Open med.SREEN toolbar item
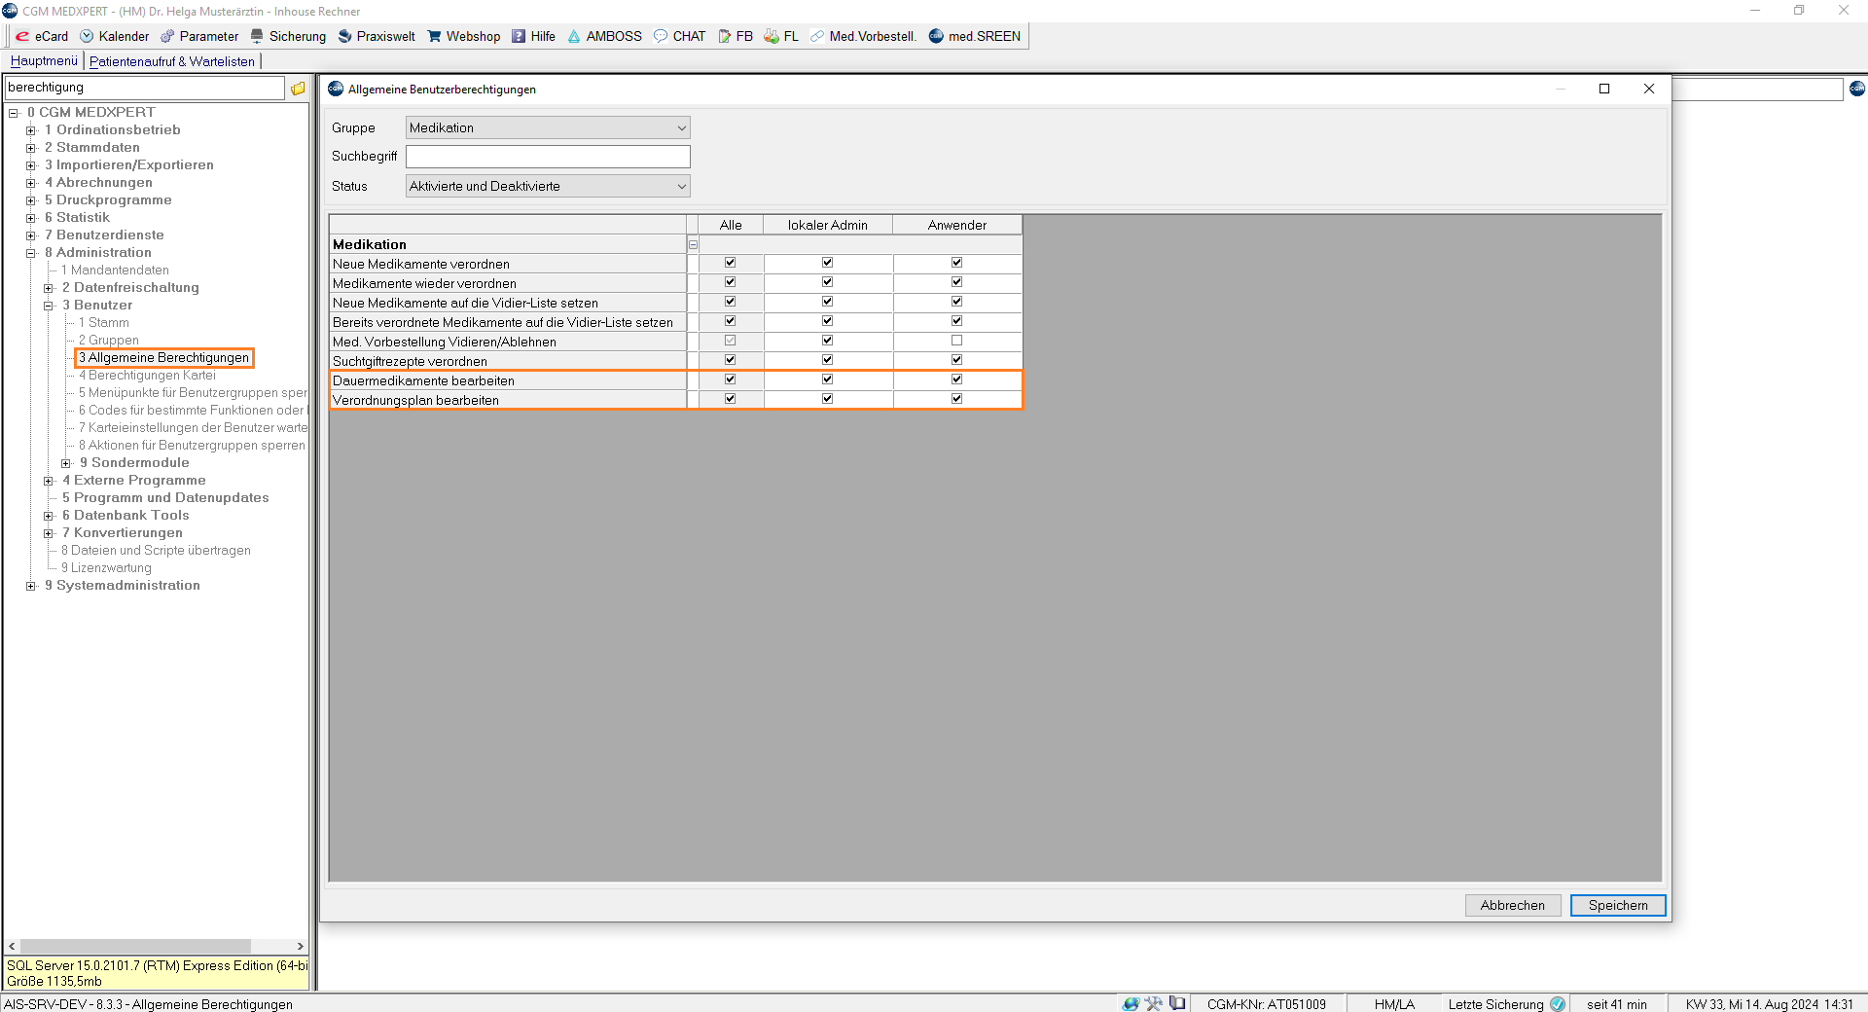 (x=974, y=36)
